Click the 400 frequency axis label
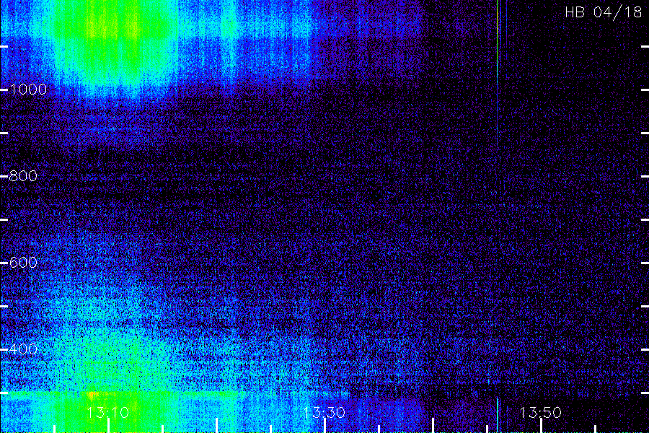The width and height of the screenshot is (649, 433). (23, 349)
